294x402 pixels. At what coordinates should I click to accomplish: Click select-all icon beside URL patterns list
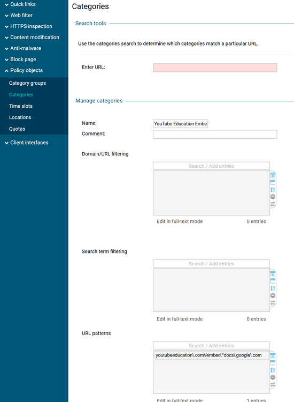coord(273,355)
